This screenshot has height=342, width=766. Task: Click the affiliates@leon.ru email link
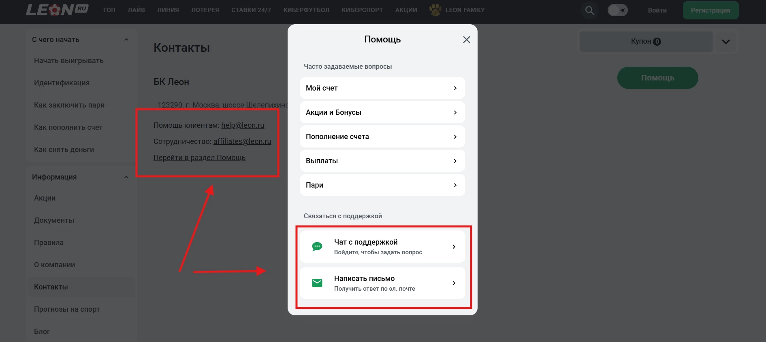pos(242,141)
